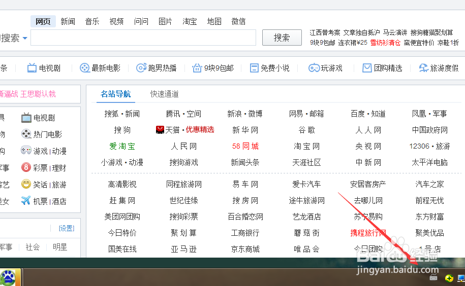The image size is (465, 286).
Task: Click the paw-print icon in taskbar
Action: [8, 277]
